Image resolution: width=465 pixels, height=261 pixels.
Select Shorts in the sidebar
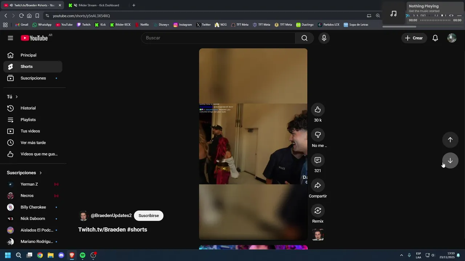click(33, 67)
